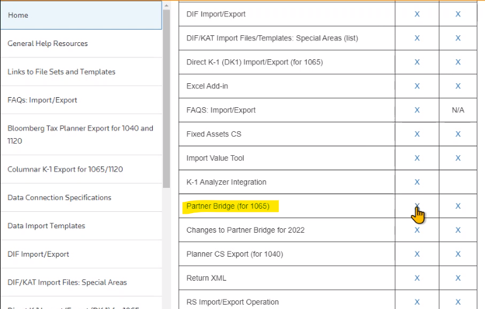This screenshot has width=485, height=309.
Task: Click the second X link in the table's DIF Import/Export row
Action: point(458,15)
